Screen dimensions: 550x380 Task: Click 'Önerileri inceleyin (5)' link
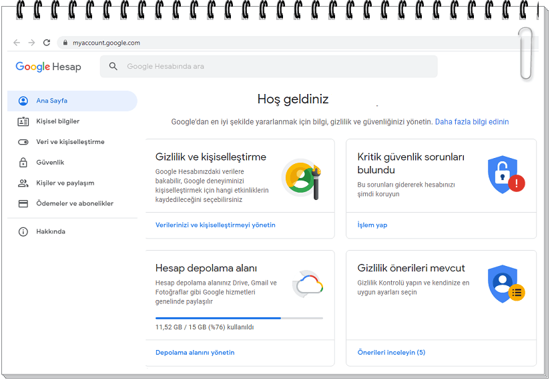pyautogui.click(x=391, y=352)
